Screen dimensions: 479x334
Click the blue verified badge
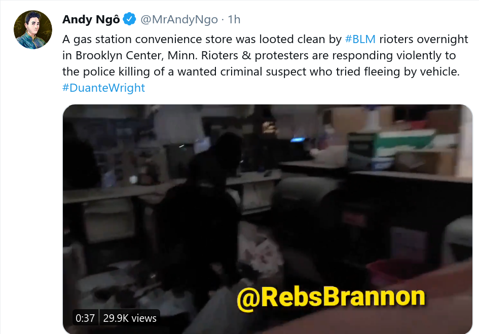point(129,19)
